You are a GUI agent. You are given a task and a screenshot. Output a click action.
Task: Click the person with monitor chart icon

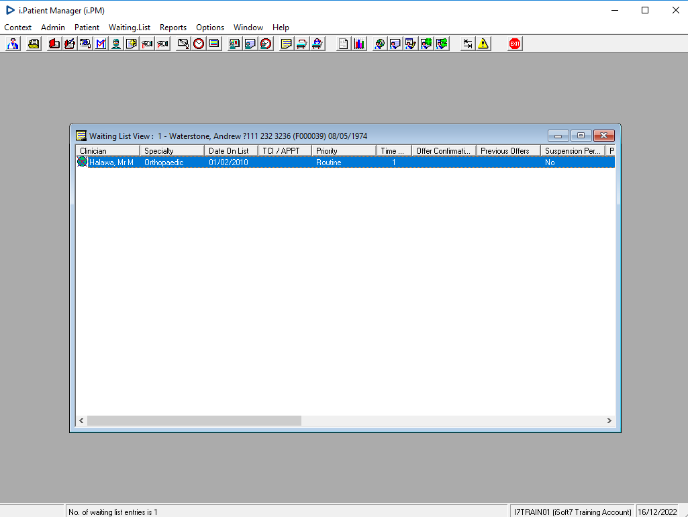click(x=235, y=44)
